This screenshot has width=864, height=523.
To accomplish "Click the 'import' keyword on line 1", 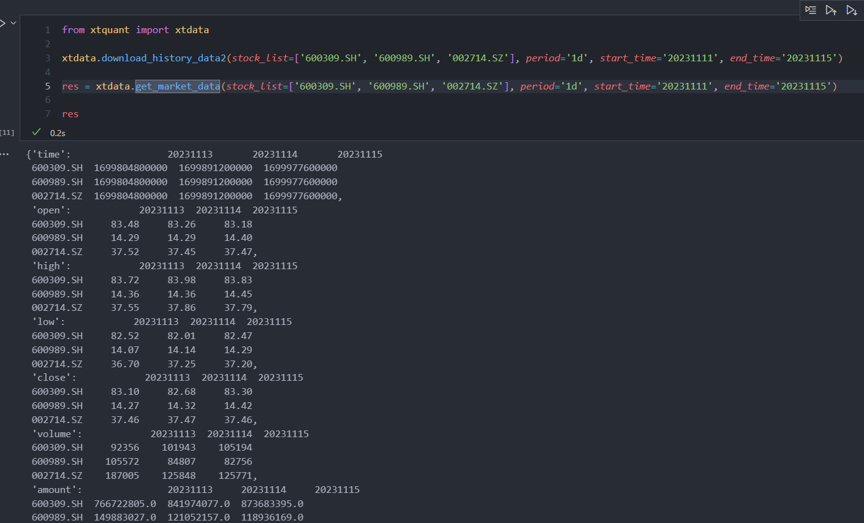I will [x=153, y=29].
